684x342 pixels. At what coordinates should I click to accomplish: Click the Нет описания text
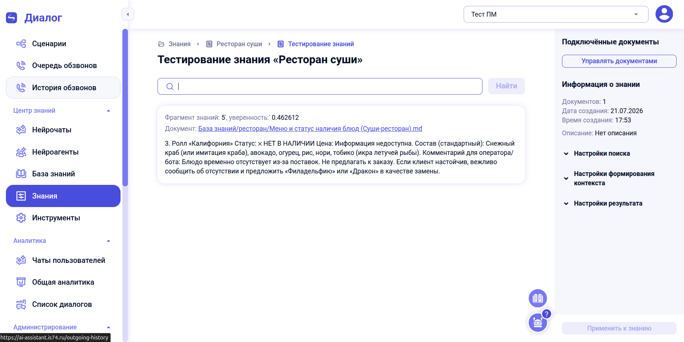616,133
